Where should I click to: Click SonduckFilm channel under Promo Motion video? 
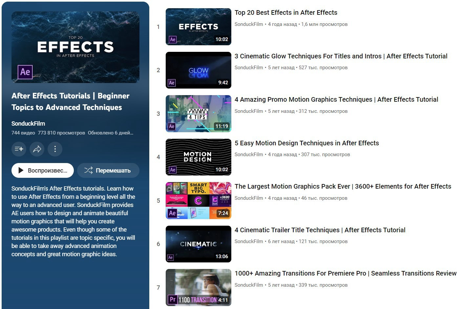click(x=249, y=111)
